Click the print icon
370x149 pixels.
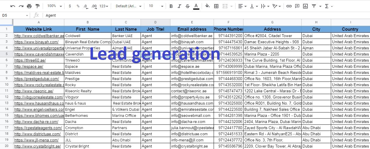29,6
